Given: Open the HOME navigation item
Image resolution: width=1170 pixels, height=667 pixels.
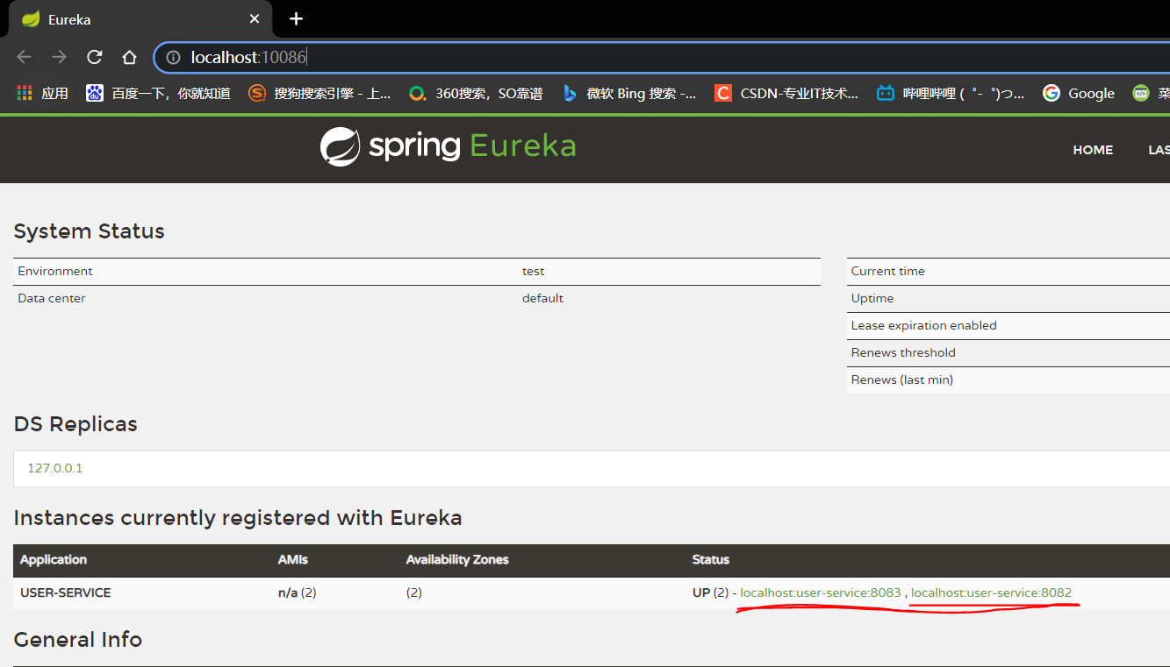Looking at the screenshot, I should 1093,150.
